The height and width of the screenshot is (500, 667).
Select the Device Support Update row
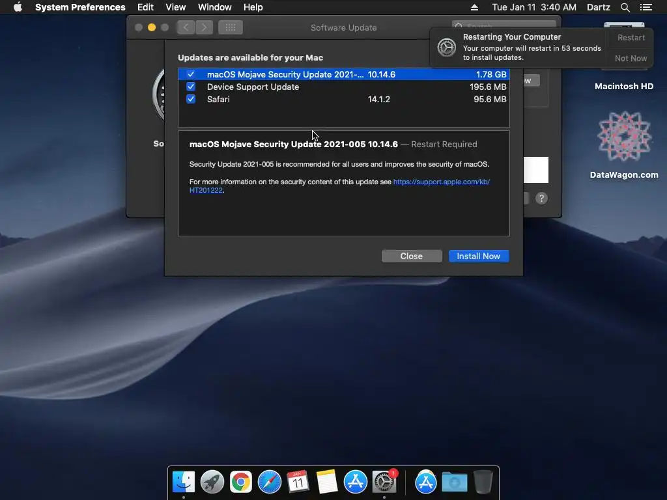(344, 87)
